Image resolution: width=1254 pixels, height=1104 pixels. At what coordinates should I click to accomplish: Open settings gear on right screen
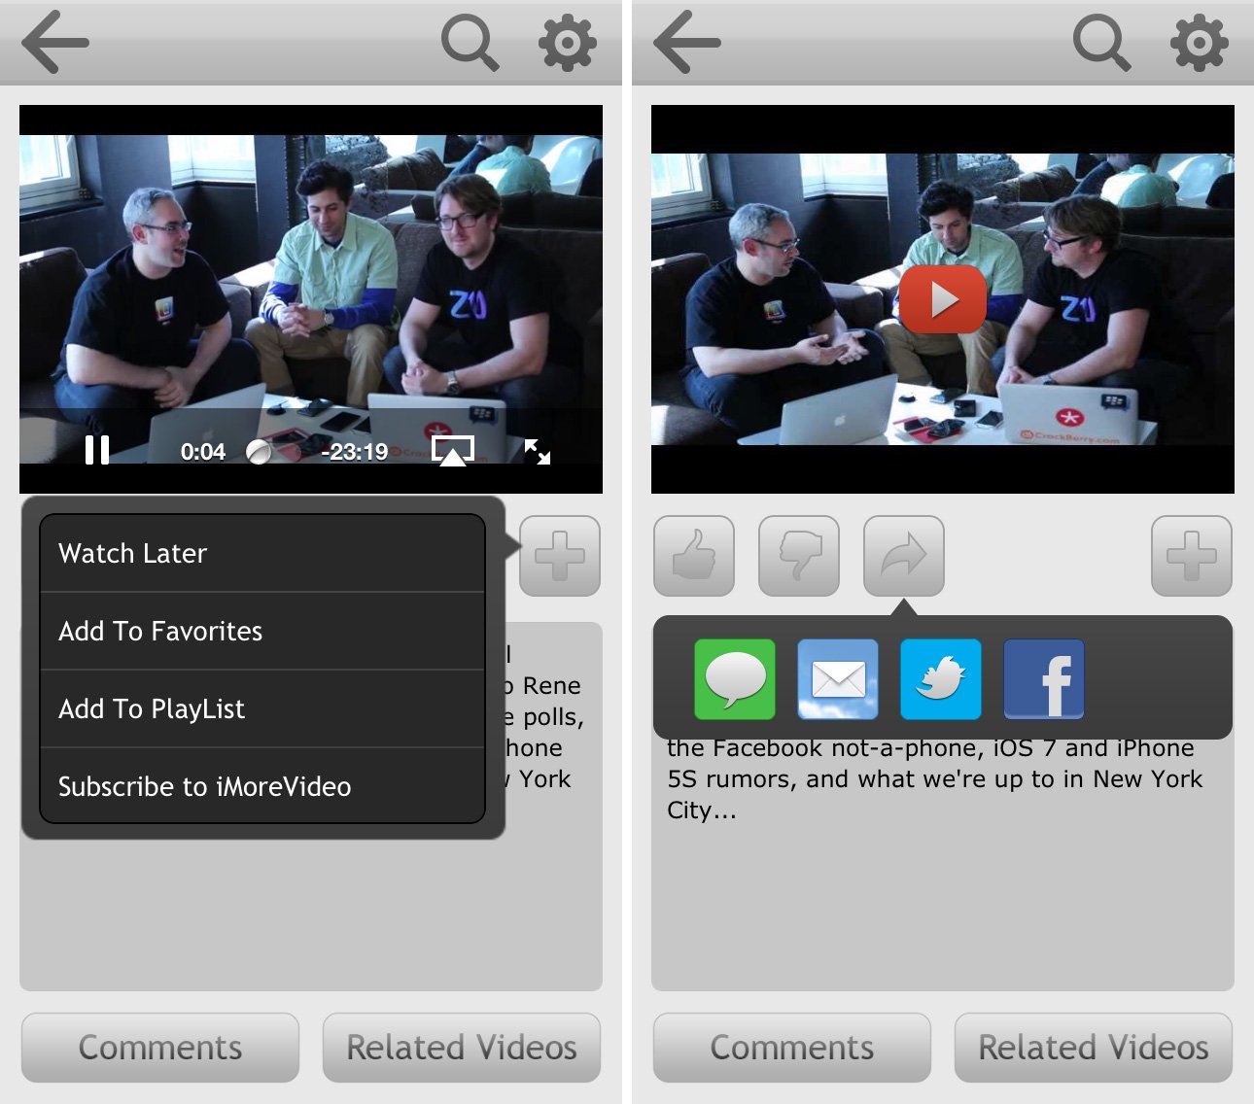click(1200, 43)
